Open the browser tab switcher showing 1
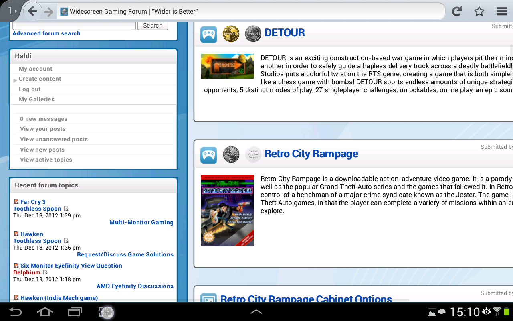Image resolution: width=513 pixels, height=321 pixels. point(12,11)
